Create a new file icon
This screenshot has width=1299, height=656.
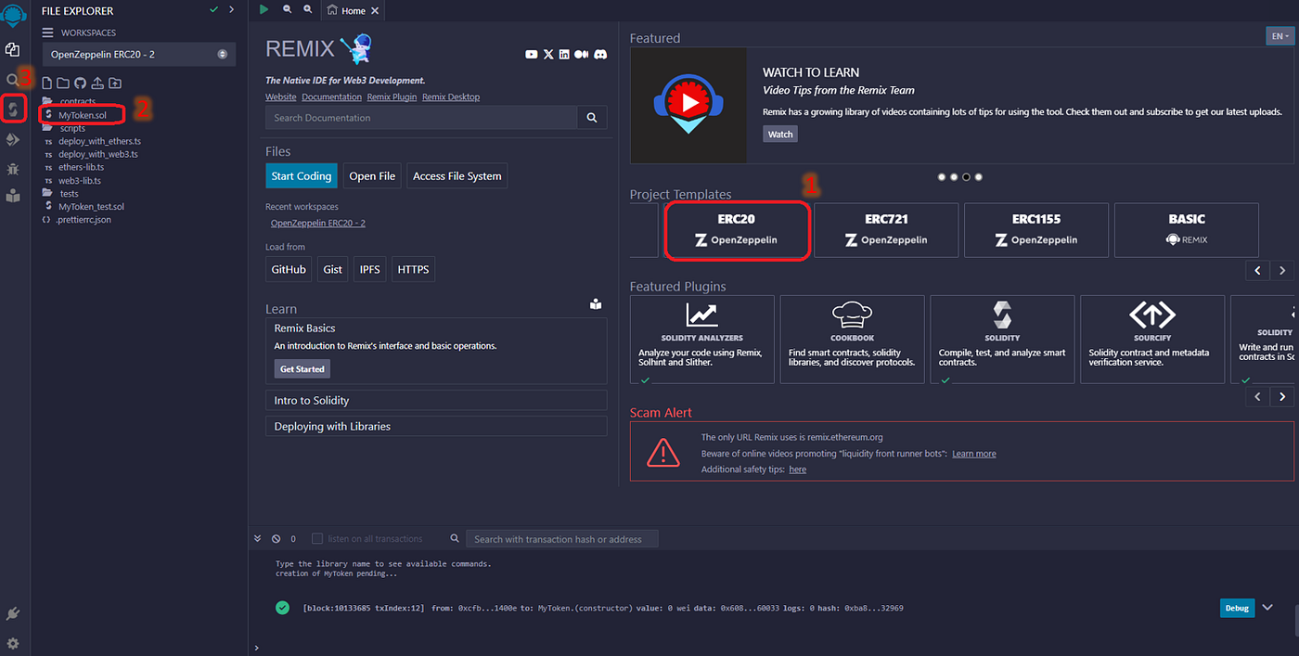tap(46, 84)
